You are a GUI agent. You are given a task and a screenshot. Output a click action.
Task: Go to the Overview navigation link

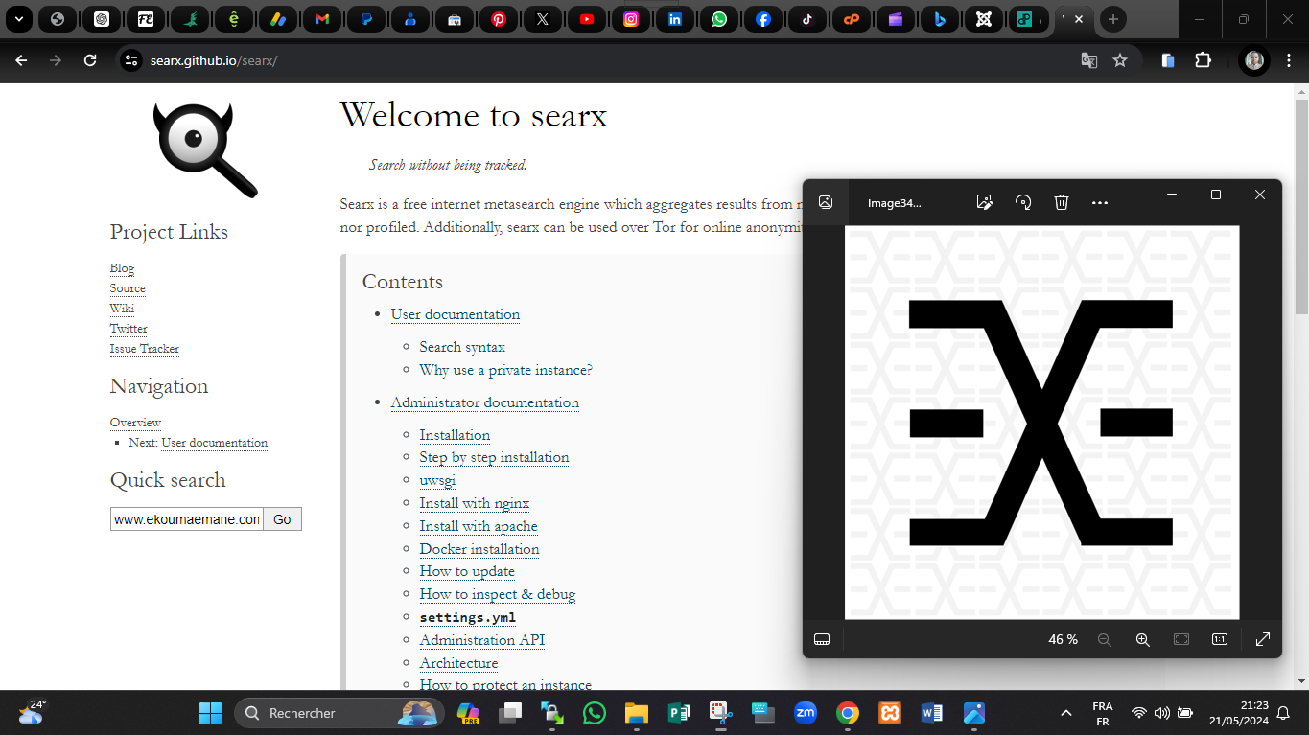click(x=135, y=423)
